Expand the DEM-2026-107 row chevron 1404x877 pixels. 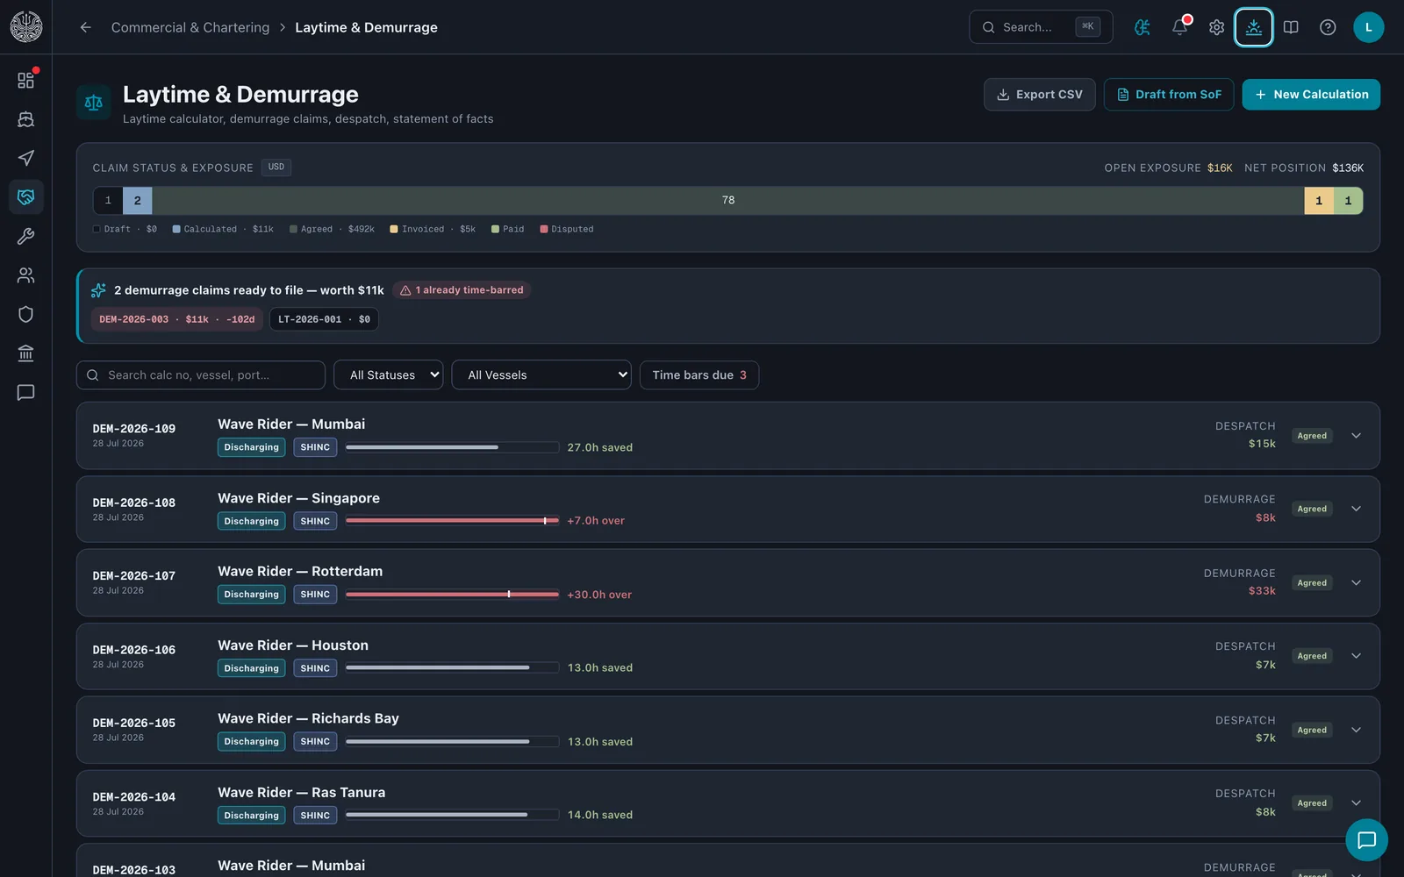(1356, 583)
